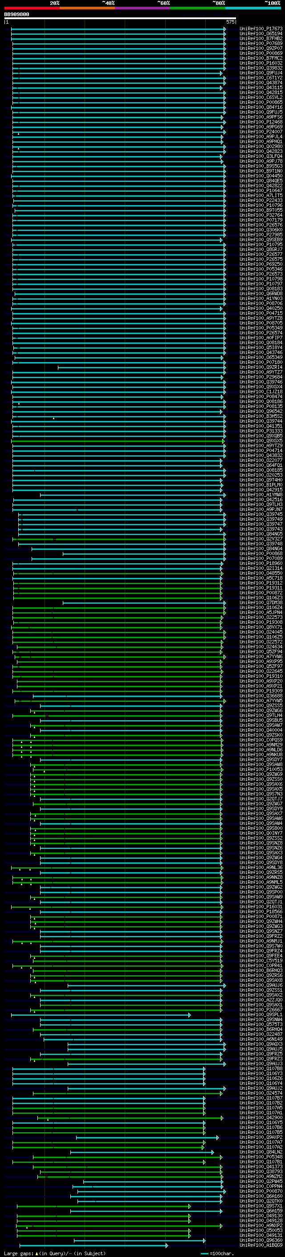Click the query name BB909800
Viewport: 285px width, 1257px height.
point(16,15)
